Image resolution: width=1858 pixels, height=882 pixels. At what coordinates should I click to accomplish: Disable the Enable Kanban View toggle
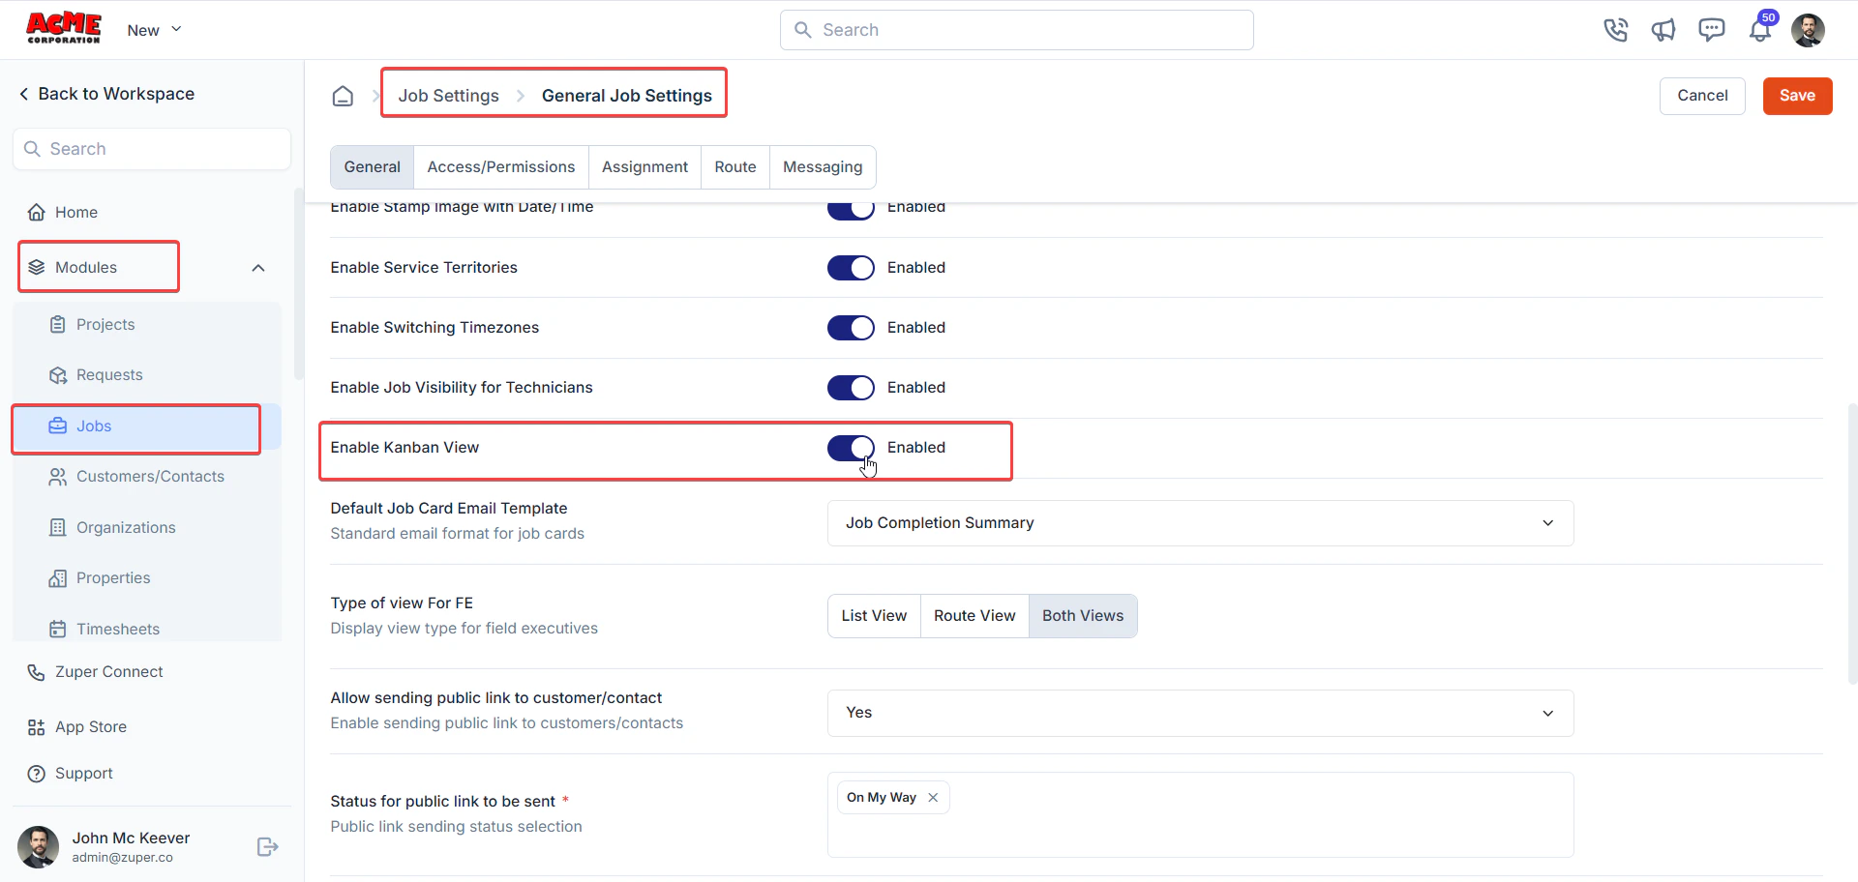(x=851, y=448)
